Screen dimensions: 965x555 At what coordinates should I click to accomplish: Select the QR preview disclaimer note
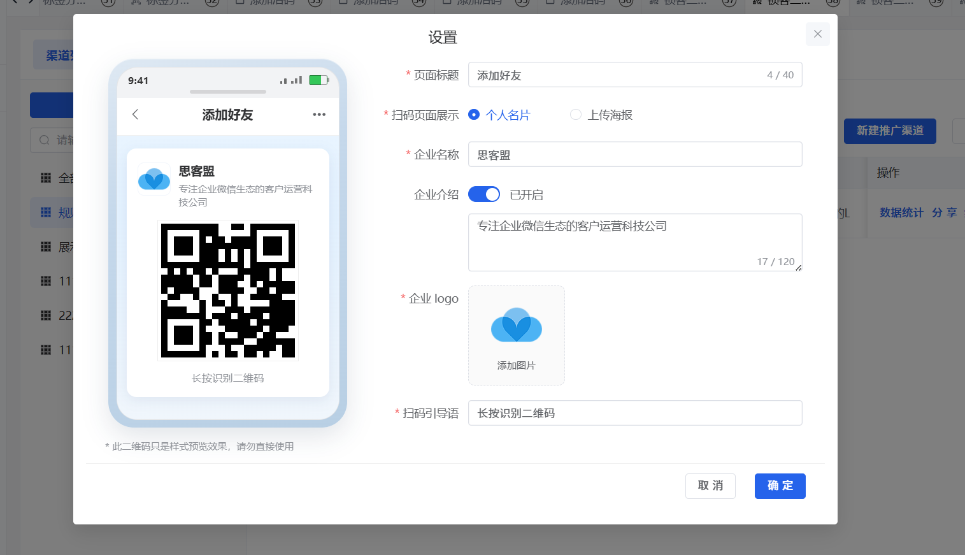tap(199, 446)
